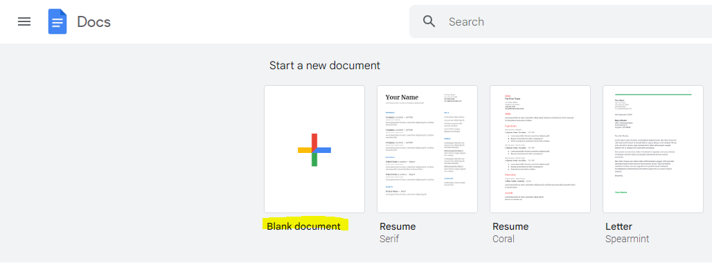Click "Your Name" in the Serif resume preview
The height and width of the screenshot is (263, 712).
[x=402, y=97]
